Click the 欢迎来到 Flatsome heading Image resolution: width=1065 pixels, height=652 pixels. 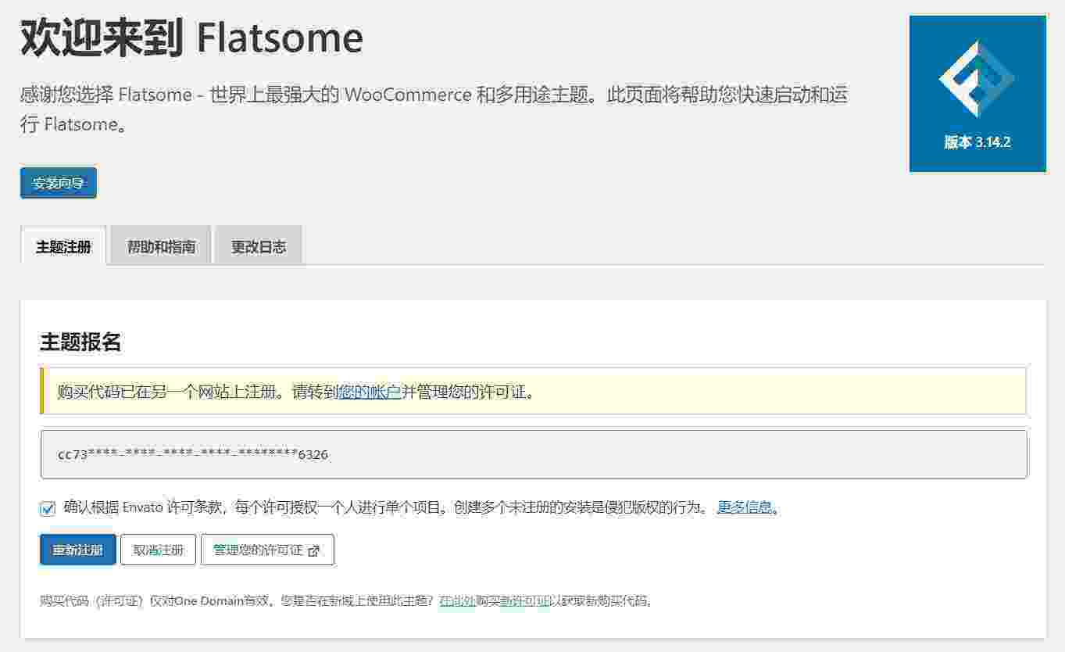pyautogui.click(x=192, y=37)
